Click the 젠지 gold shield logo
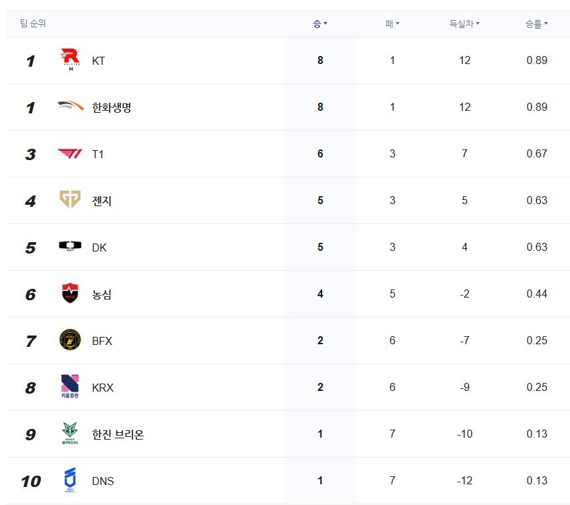The image size is (570, 505). (69, 199)
